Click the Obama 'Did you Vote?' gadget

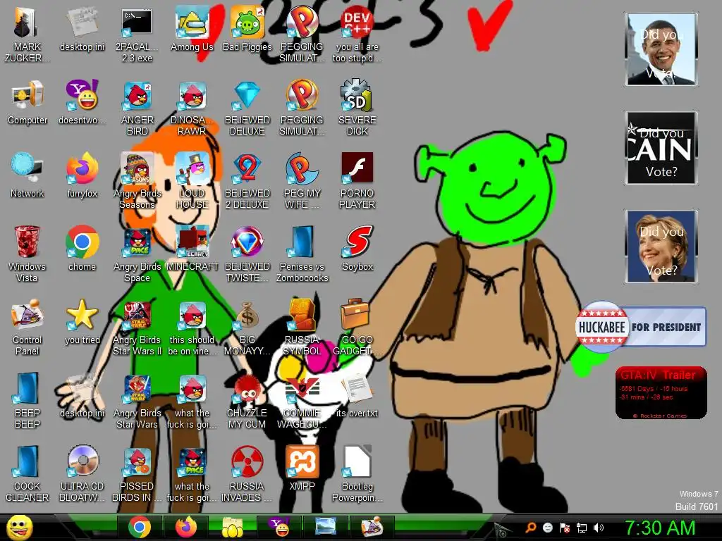pyautogui.click(x=661, y=49)
